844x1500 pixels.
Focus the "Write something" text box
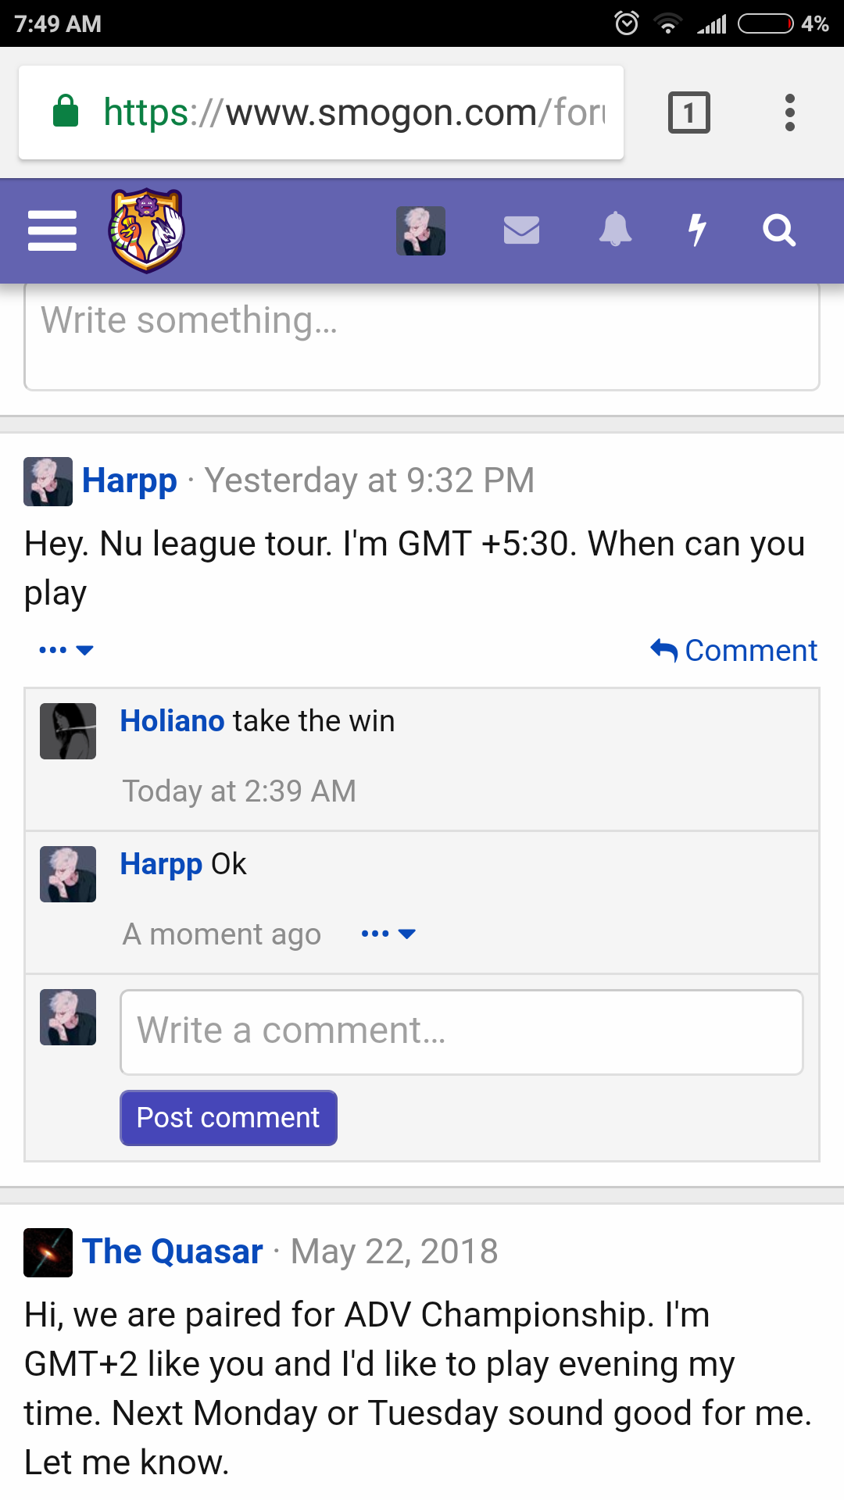422,336
